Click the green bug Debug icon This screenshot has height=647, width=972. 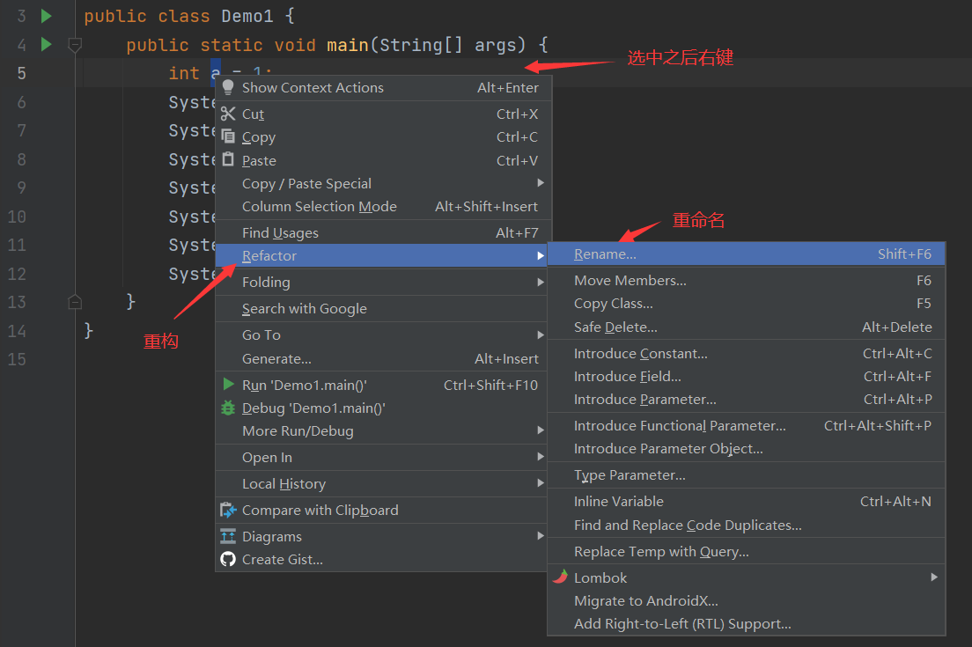[x=228, y=408]
